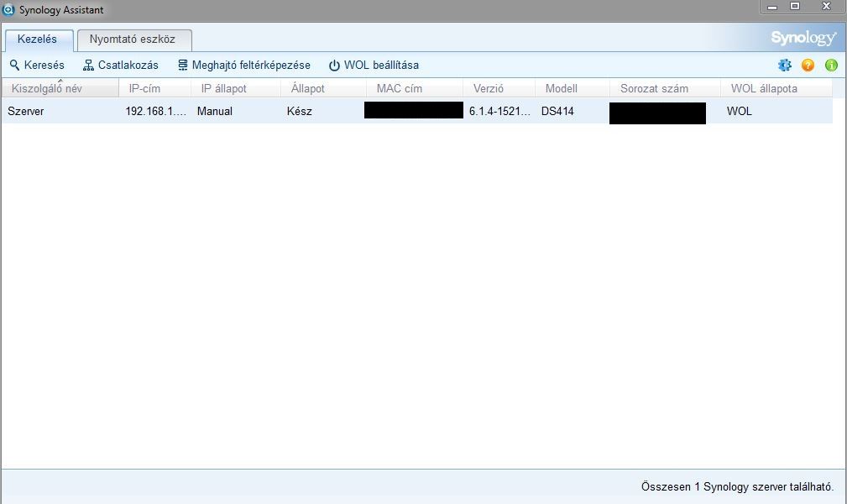The width and height of the screenshot is (847, 504).
Task: Click the WOL beállítása label
Action: tap(381, 66)
